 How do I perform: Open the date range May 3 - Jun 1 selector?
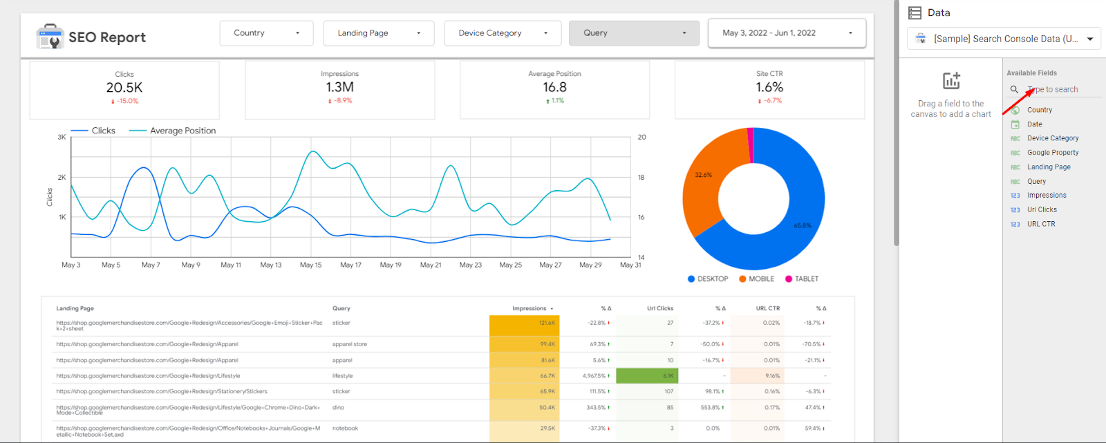coord(787,33)
